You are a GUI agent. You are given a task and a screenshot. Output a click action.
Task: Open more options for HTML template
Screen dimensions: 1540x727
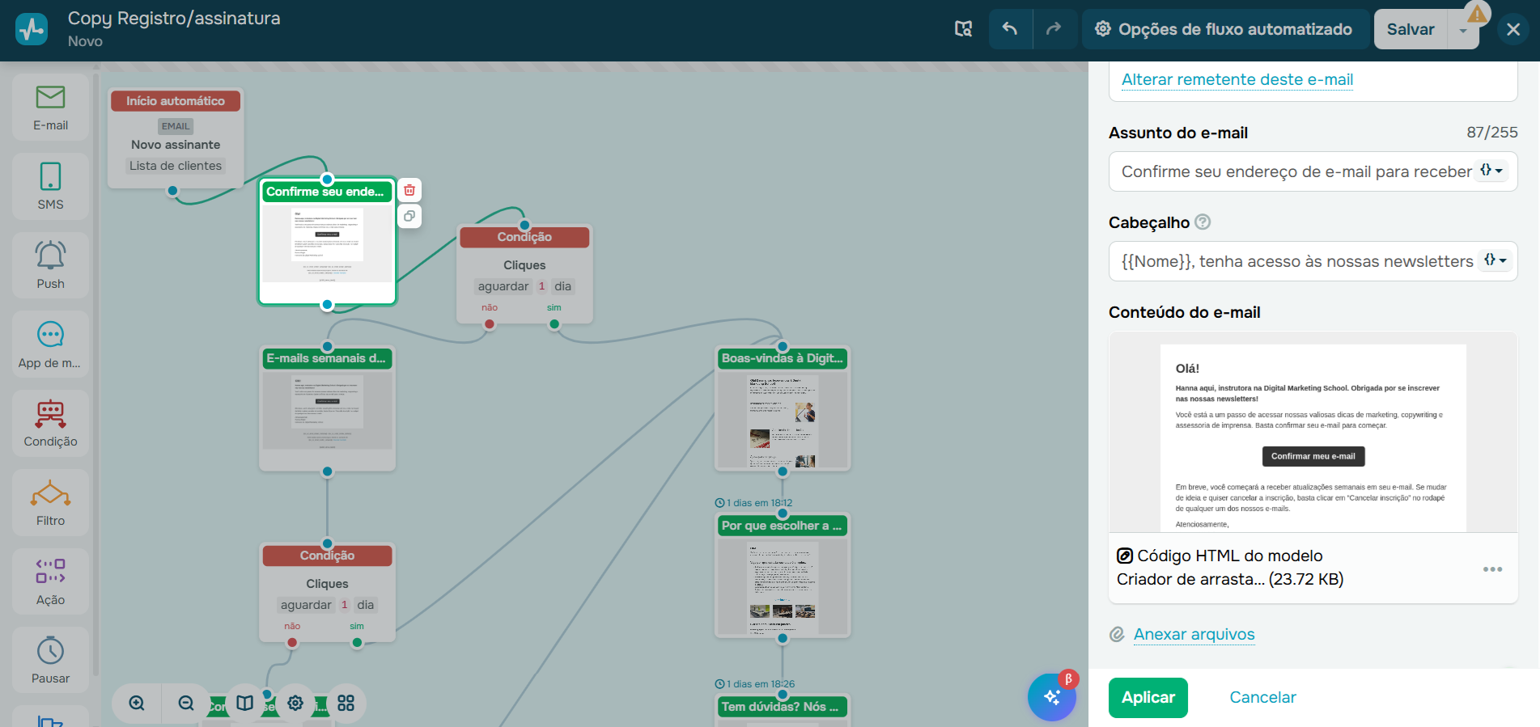1492,569
